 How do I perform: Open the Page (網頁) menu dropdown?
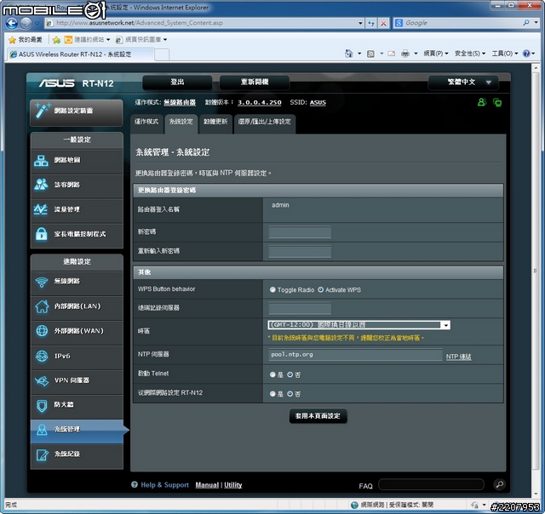[x=436, y=54]
